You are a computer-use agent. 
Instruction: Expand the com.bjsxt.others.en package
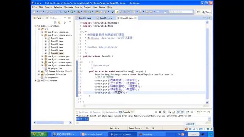click(42, 32)
